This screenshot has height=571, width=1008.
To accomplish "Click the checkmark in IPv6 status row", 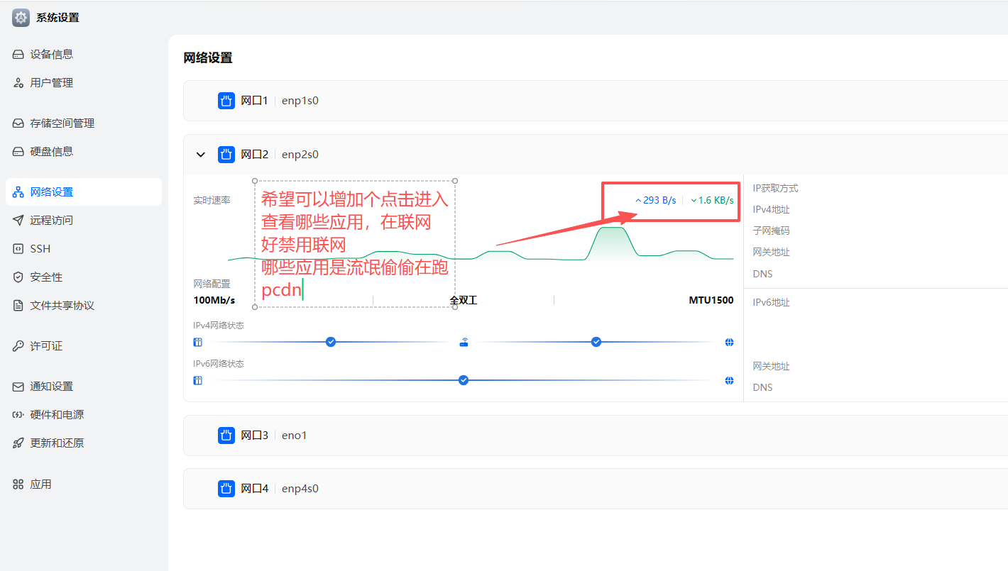I will 464,380.
